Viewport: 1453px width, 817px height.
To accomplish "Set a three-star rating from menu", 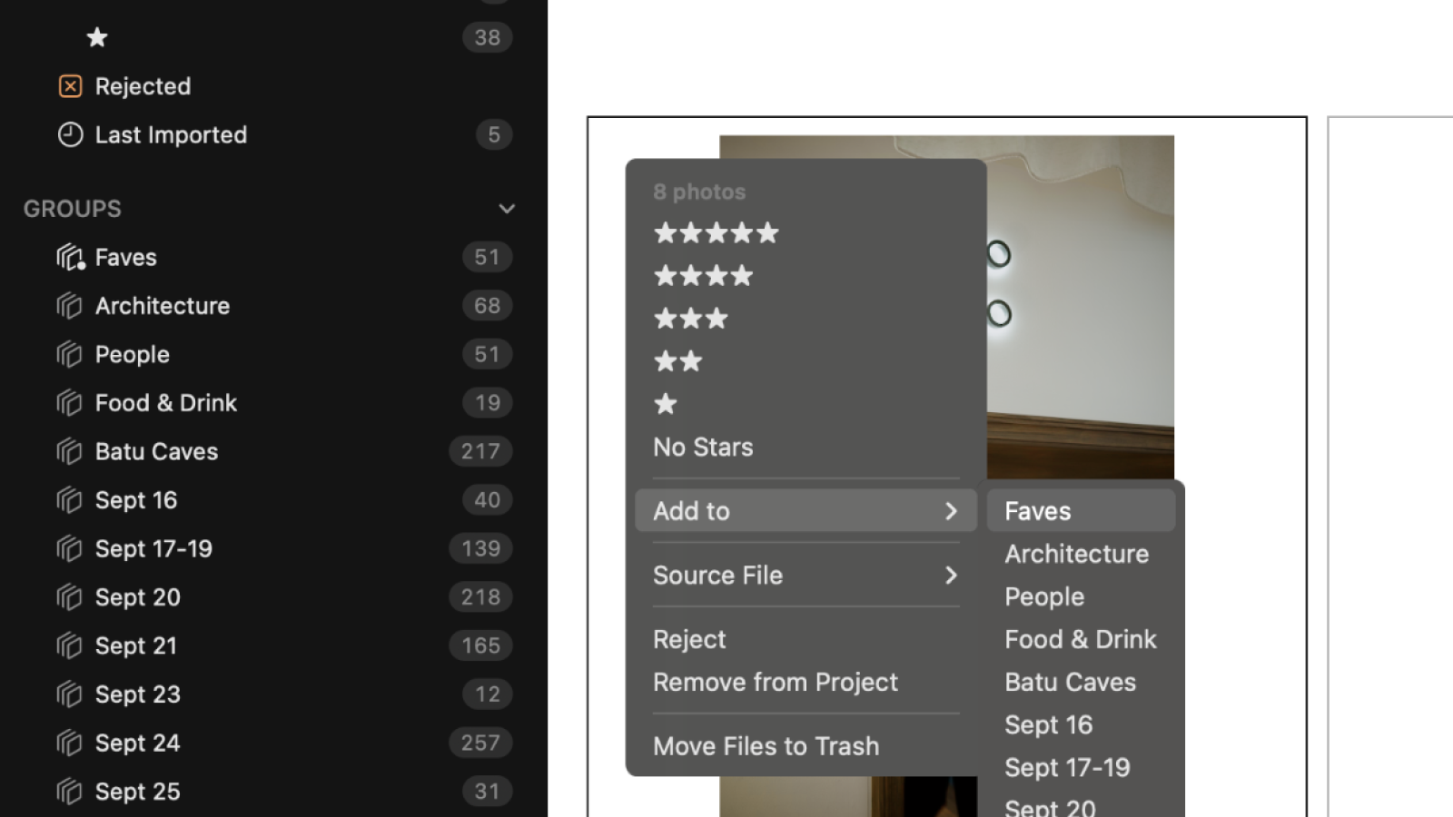I will (x=691, y=319).
